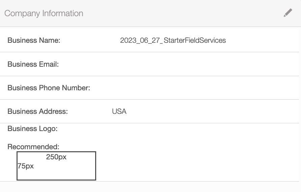The height and width of the screenshot is (192, 301).
Task: Select the 2023_06_27_StarterFieldServices business name value
Action: click(173, 40)
